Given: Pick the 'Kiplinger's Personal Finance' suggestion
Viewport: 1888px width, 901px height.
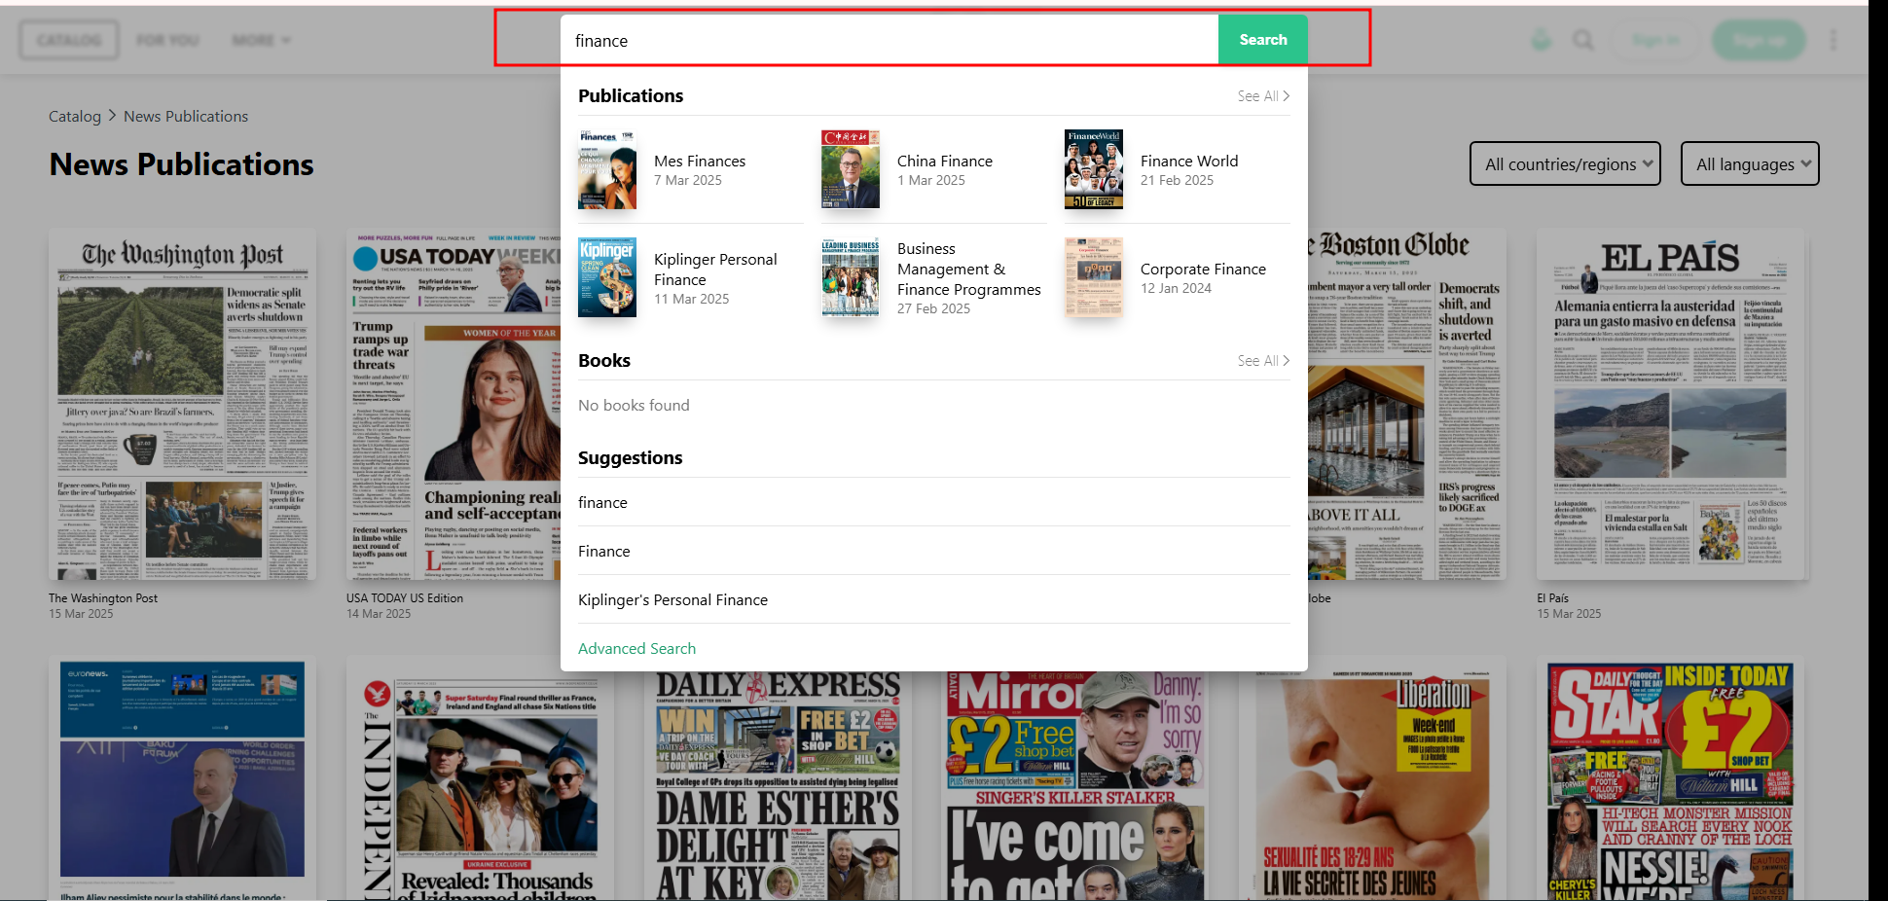Looking at the screenshot, I should (x=672, y=600).
